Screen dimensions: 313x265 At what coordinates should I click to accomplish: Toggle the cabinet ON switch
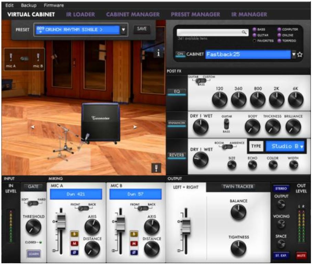[x=180, y=54]
